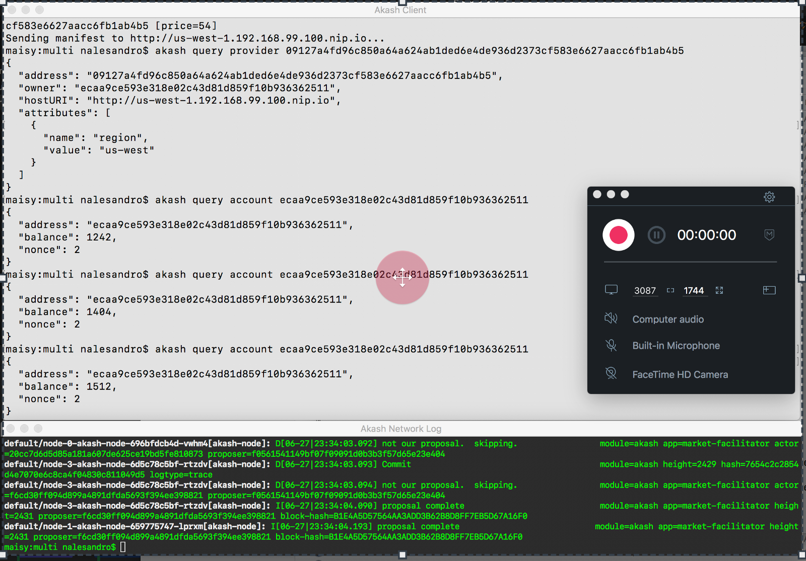Edit the capture height field showing 1744
The height and width of the screenshot is (561, 806).
pyautogui.click(x=694, y=291)
